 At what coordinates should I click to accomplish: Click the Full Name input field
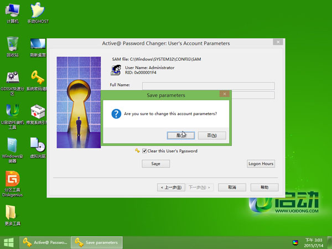tap(209, 86)
